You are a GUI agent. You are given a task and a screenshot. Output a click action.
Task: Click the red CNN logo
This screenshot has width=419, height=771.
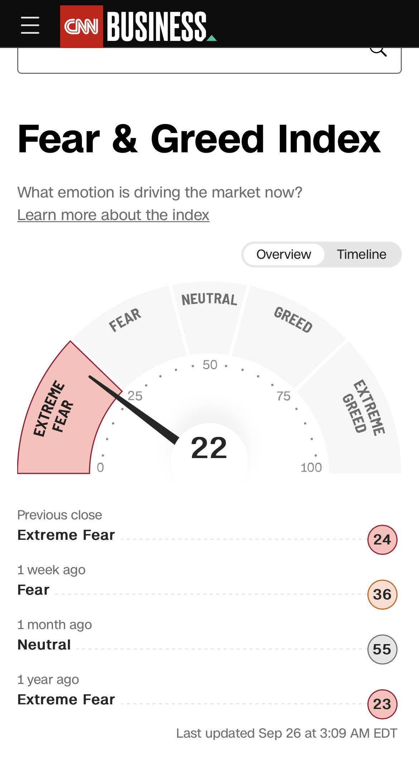click(x=81, y=26)
